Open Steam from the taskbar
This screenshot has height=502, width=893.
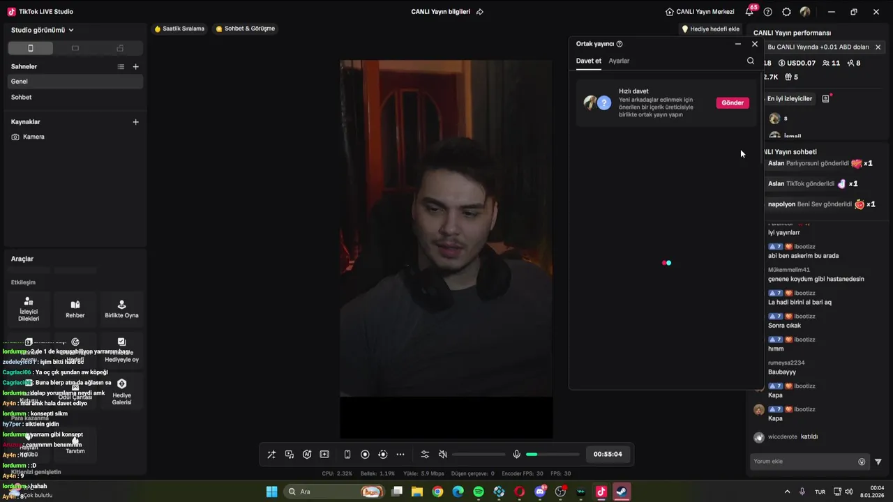[621, 492]
